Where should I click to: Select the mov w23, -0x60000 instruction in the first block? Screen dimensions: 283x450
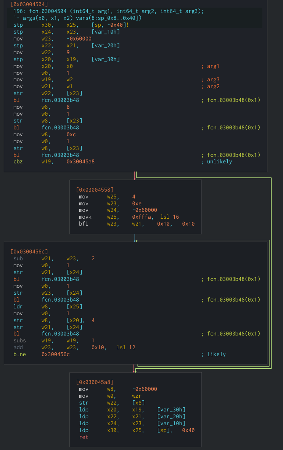[53, 39]
